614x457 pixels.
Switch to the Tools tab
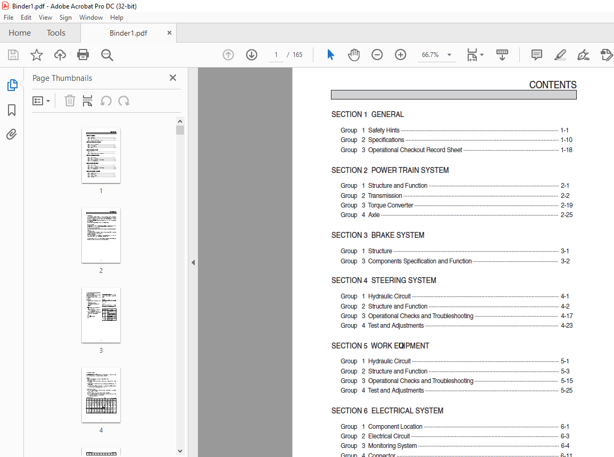pos(56,33)
